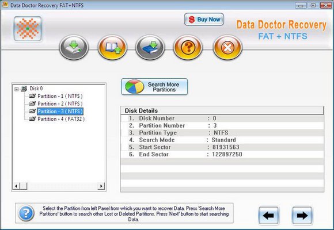The width and height of the screenshot is (334, 230).
Task: Collapse the Disk 0 tree node
Action: tap(17, 89)
